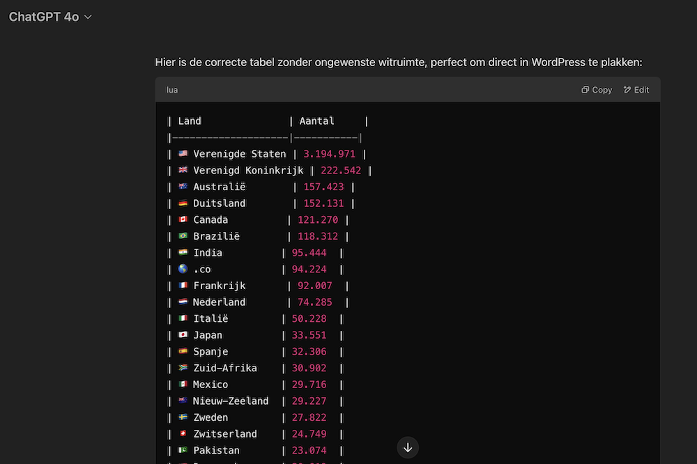Click the number 3.194.971
Image resolution: width=697 pixels, height=464 pixels.
click(329, 154)
